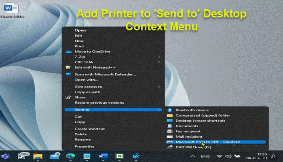Image resolution: width=283 pixels, height=162 pixels.
Task: Click the Share icon in context menu
Action: (x=68, y=97)
